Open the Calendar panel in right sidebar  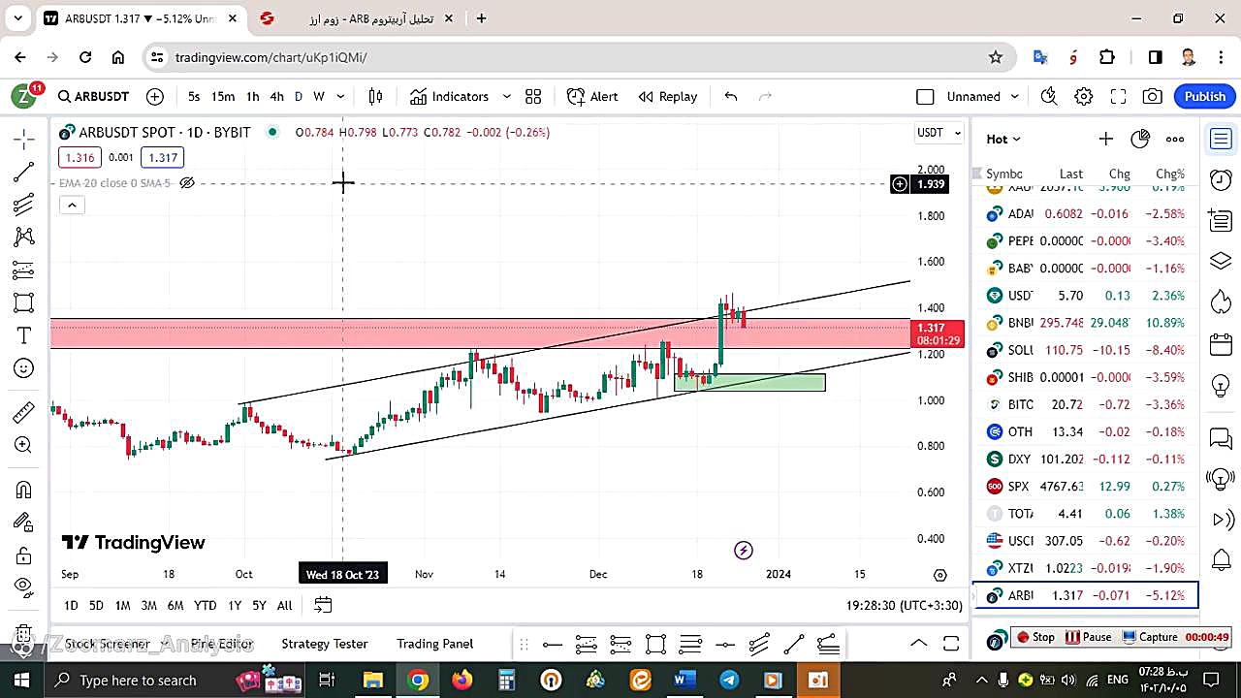[1221, 344]
